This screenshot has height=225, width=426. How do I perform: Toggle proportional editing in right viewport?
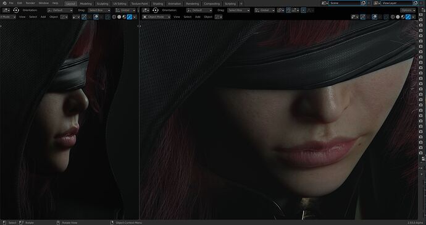(x=304, y=11)
